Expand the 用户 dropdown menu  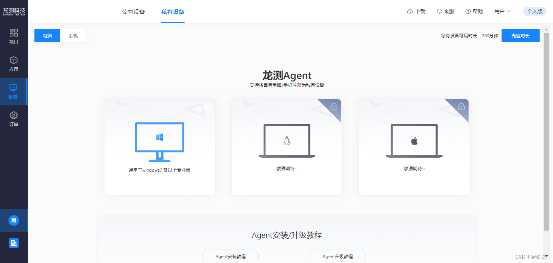(502, 11)
